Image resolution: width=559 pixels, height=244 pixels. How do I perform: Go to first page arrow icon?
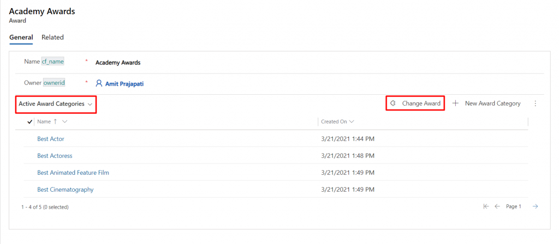point(486,206)
